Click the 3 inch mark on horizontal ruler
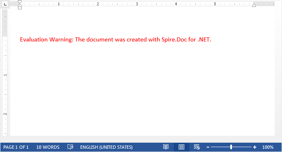 [137, 4]
